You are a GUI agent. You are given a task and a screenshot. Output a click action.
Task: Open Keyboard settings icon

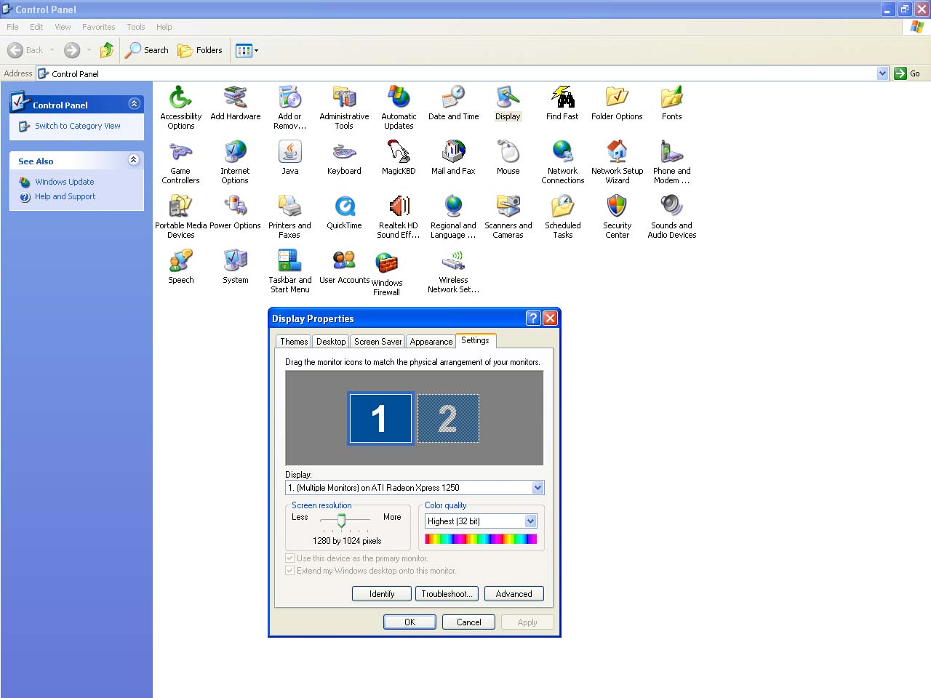[344, 152]
